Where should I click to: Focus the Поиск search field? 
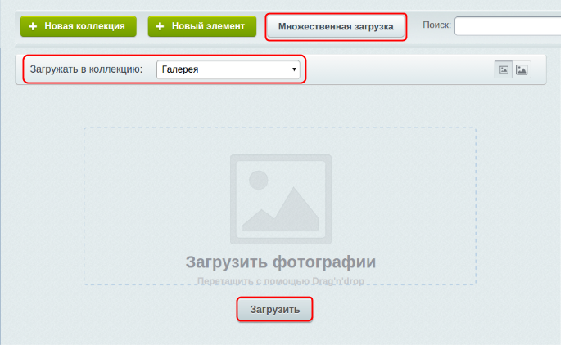(x=508, y=27)
